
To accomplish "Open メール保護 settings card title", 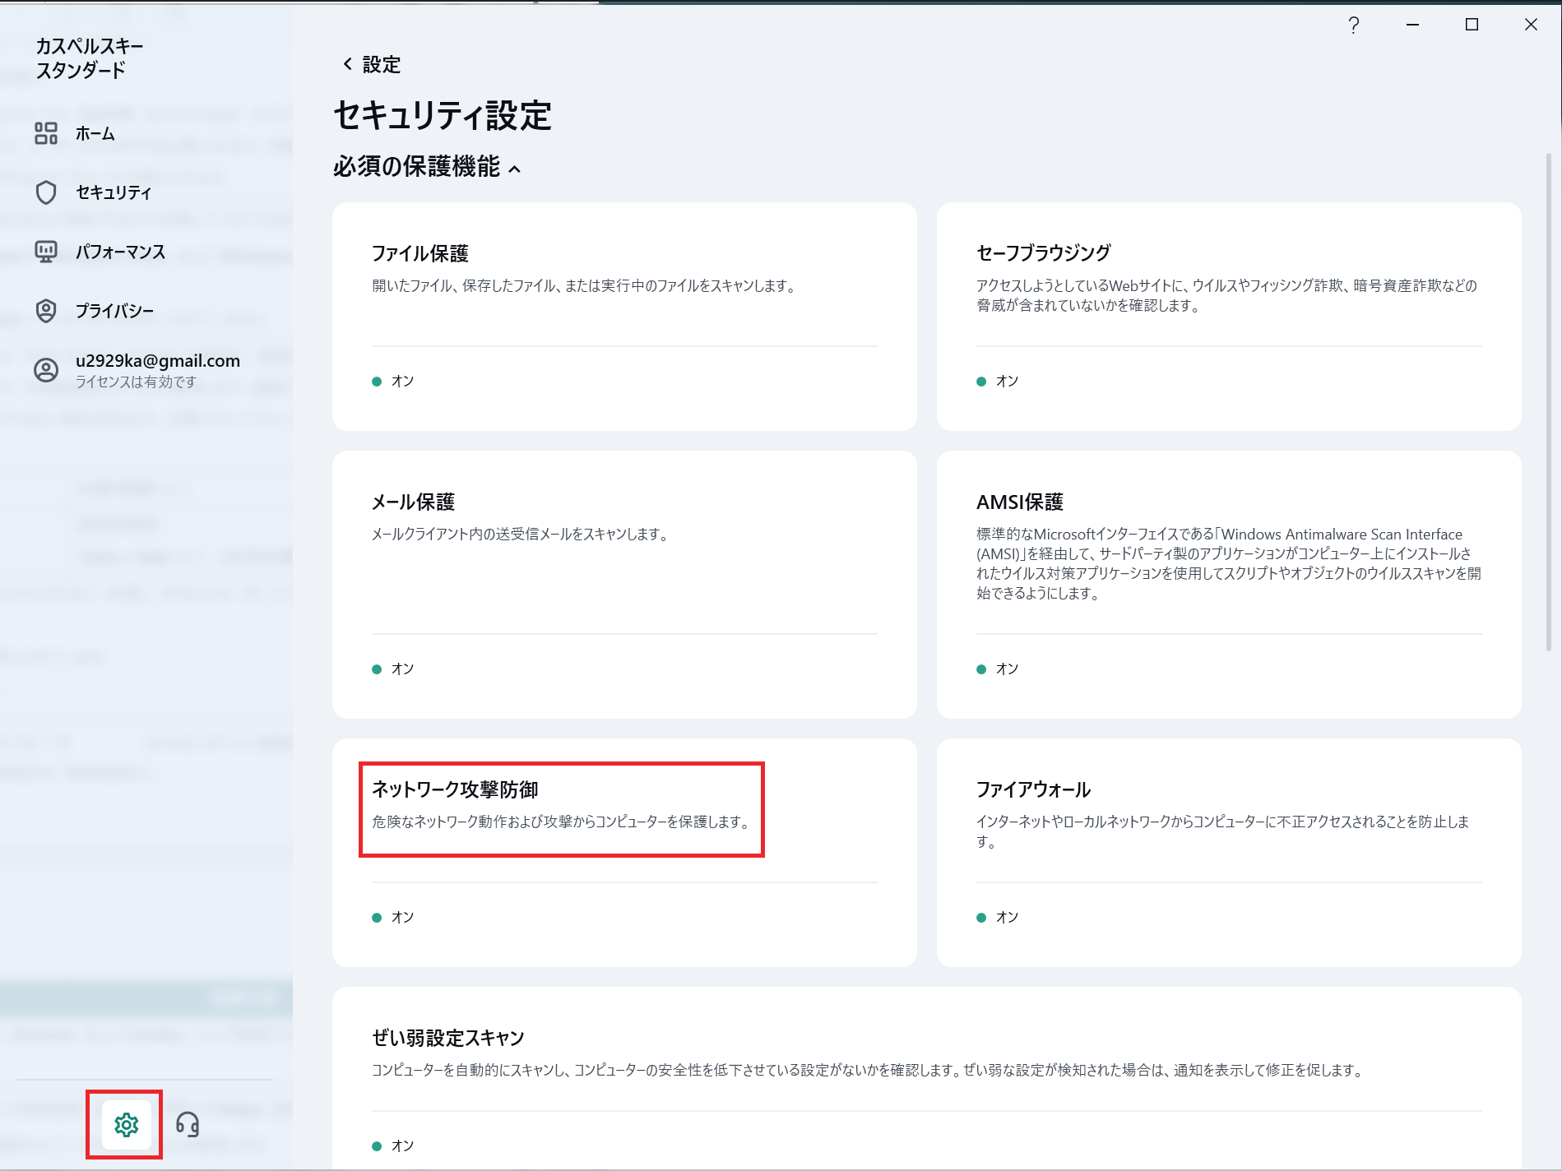I will pos(413,502).
